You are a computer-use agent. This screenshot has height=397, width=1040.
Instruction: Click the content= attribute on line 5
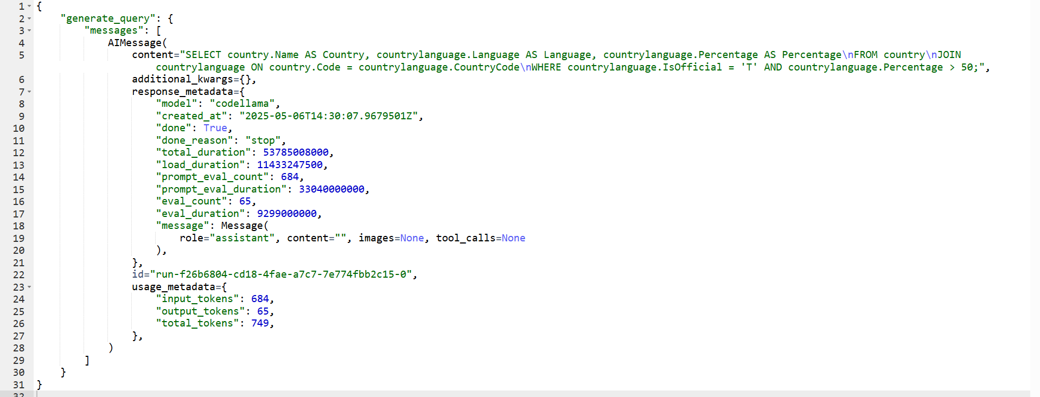[156, 55]
